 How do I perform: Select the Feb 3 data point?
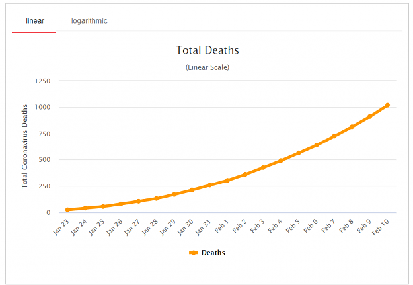point(263,167)
